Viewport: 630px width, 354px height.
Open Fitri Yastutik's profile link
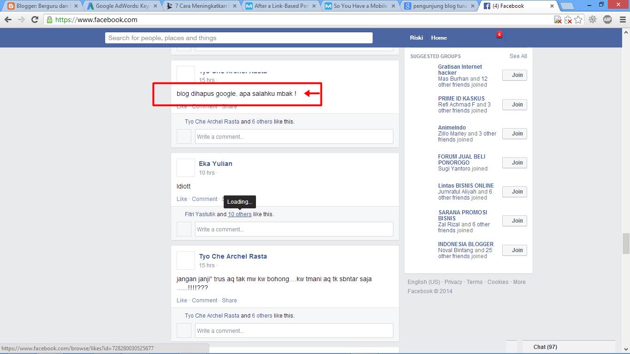[200, 214]
